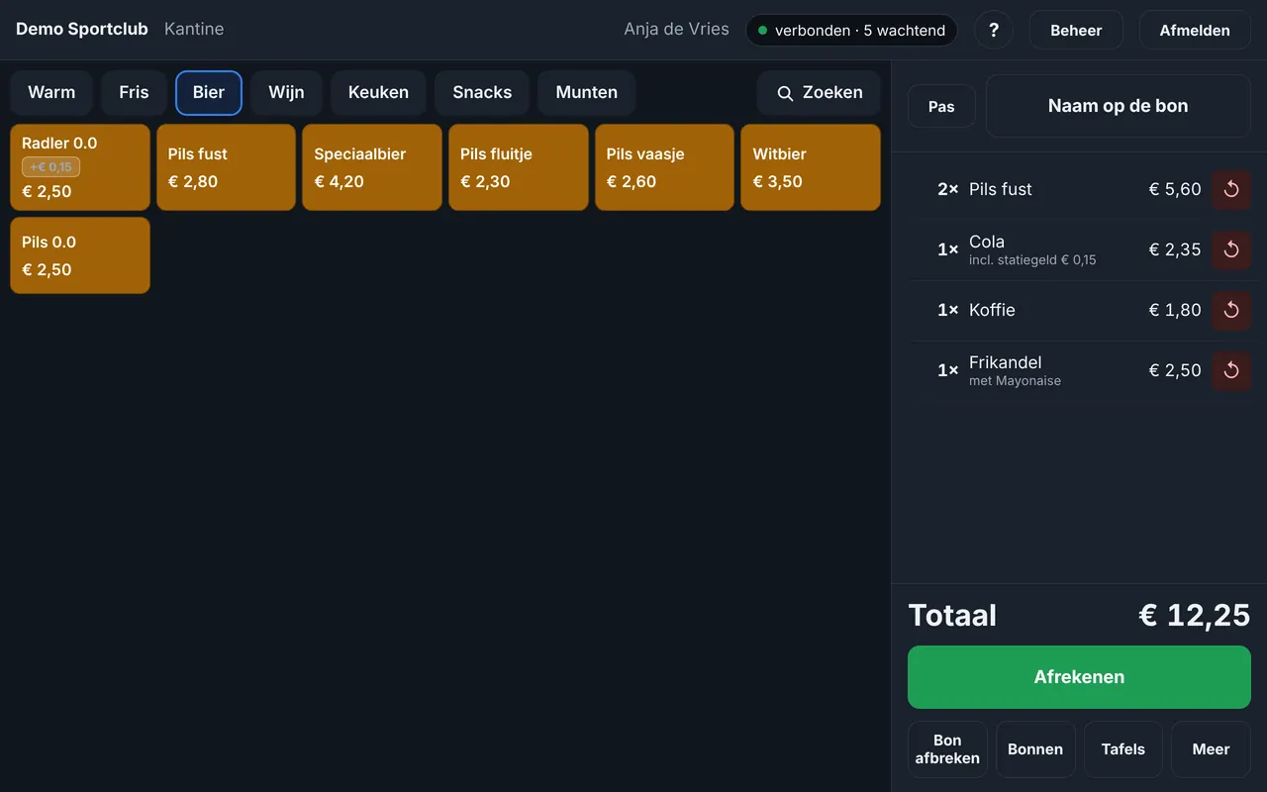Viewport: 1267px width, 792px height.
Task: Open the Zoeken product search
Action: coord(819,93)
